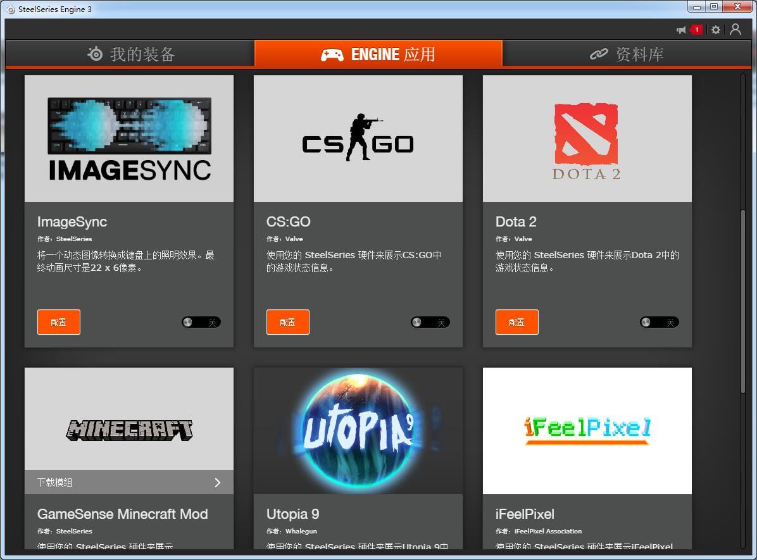Image resolution: width=757 pixels, height=560 pixels.
Task: Click 作者: Whalegun under Utopia 9
Action: pyautogui.click(x=292, y=531)
